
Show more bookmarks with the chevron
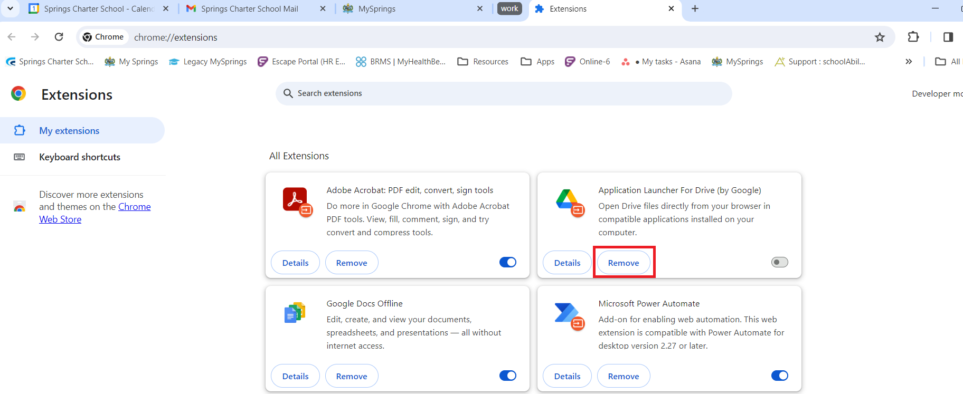[x=909, y=62]
